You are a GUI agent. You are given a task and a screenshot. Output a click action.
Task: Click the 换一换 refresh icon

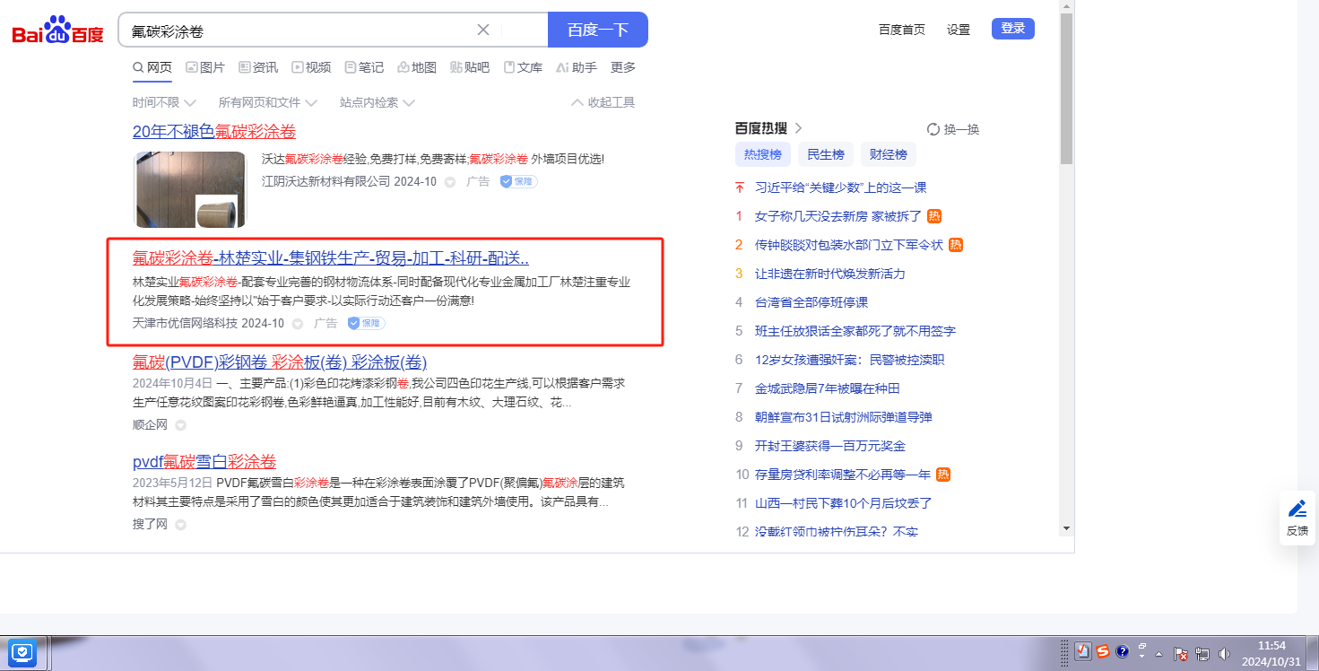click(933, 129)
